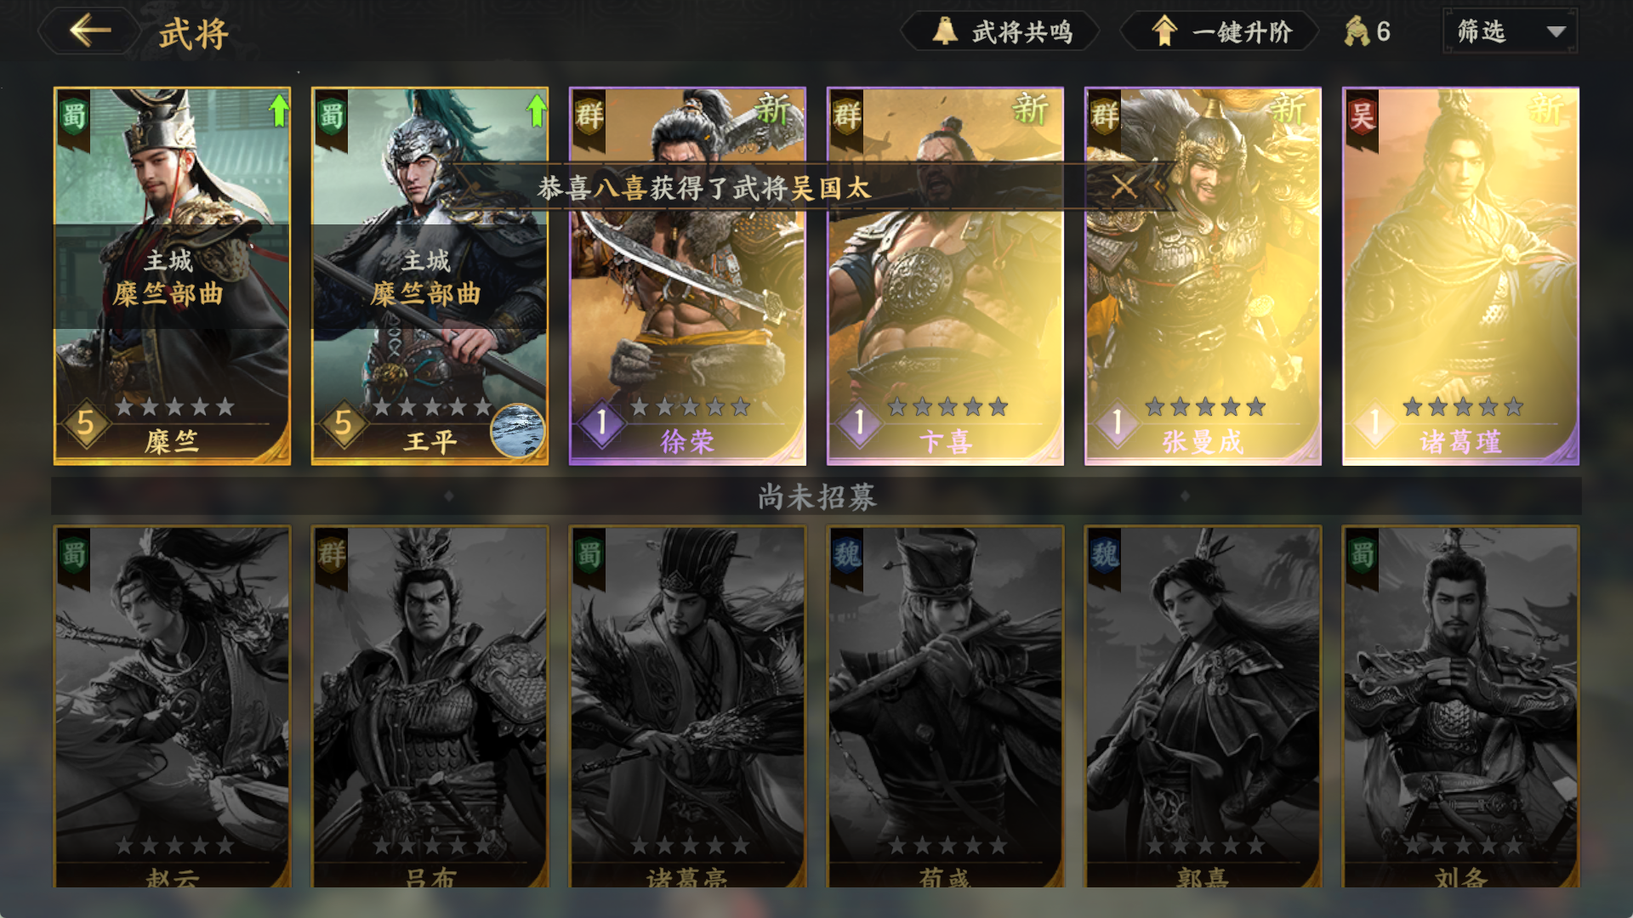Select the 卞喜 general card
The height and width of the screenshot is (918, 1633).
[945, 276]
